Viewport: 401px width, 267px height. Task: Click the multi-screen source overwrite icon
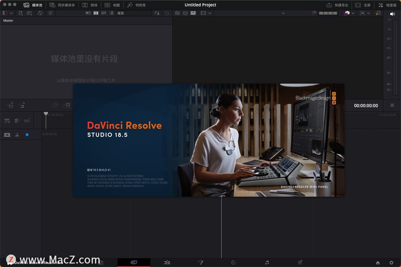[x=55, y=105]
